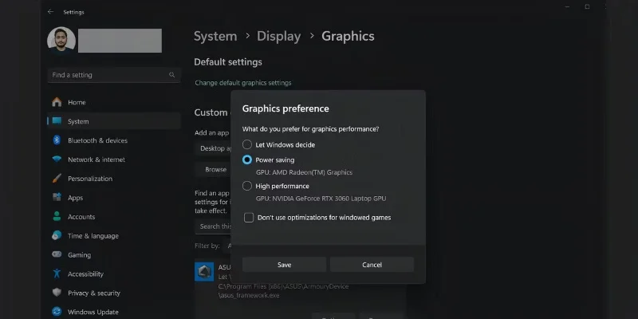The image size is (638, 319).
Task: Open Accounts settings
Action: 81,217
